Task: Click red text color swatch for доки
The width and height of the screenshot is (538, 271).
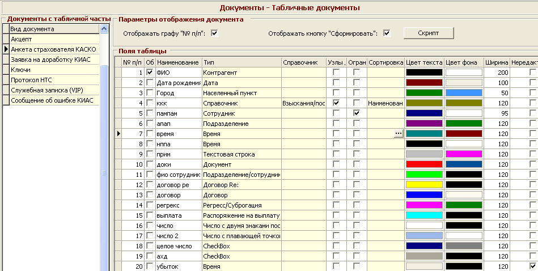Action: pos(424,164)
